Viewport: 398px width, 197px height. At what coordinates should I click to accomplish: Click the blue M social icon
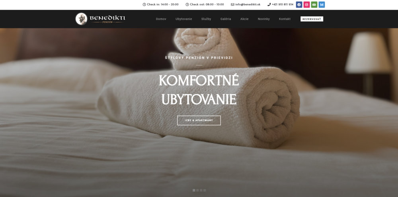coord(322,4)
